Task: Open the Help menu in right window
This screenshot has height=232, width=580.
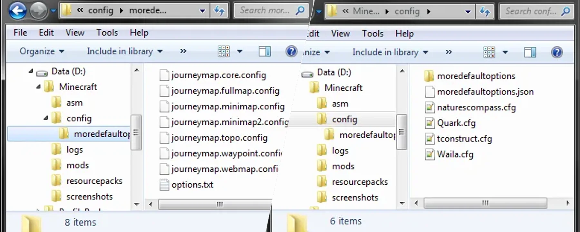Action: pos(404,34)
